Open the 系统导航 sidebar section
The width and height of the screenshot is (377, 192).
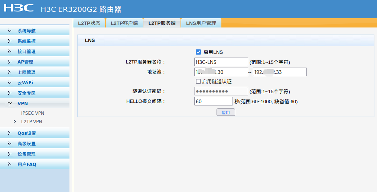click(x=35, y=30)
